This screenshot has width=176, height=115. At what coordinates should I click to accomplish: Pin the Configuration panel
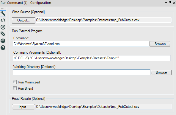click(170, 3)
